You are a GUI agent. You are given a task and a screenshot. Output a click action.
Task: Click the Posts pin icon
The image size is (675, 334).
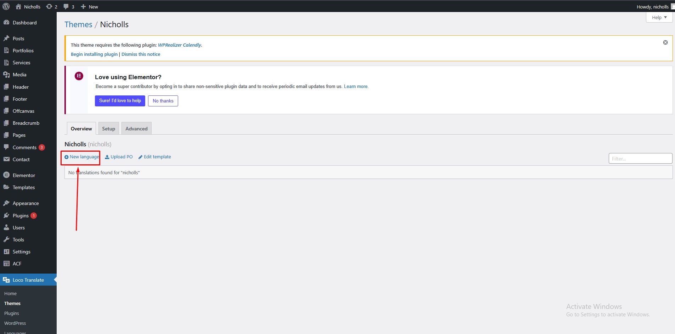pyautogui.click(x=6, y=38)
